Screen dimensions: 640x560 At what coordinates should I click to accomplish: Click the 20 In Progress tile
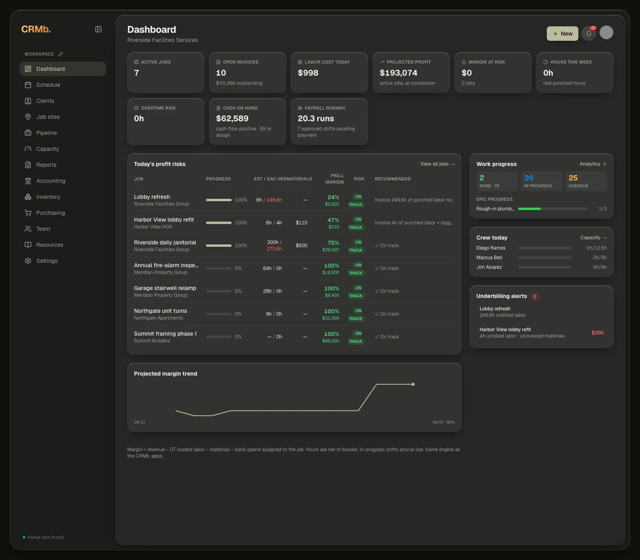[x=542, y=181]
